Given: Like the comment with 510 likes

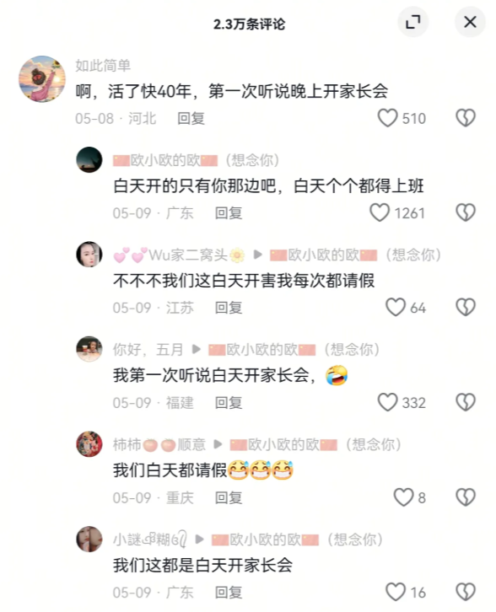Looking at the screenshot, I should coord(387,118).
